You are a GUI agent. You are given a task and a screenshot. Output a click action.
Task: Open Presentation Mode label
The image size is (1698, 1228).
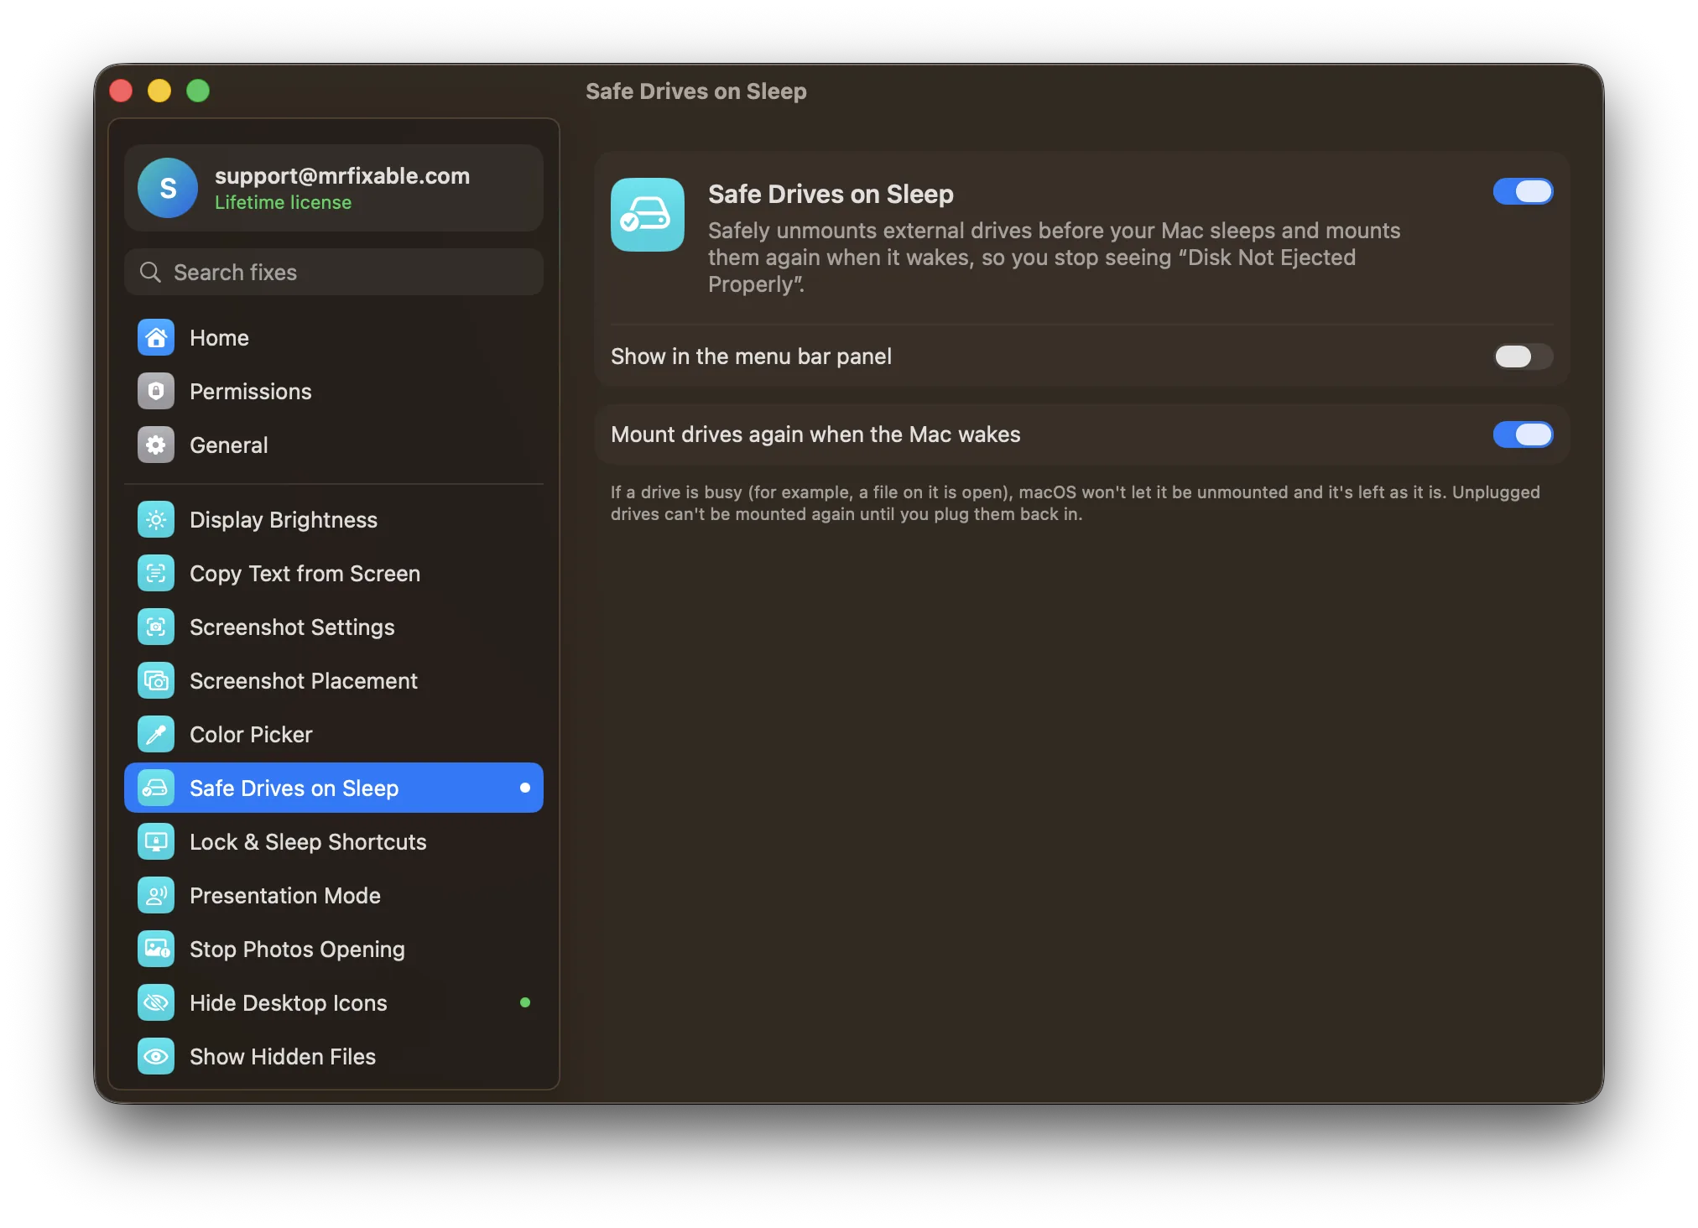coord(285,895)
